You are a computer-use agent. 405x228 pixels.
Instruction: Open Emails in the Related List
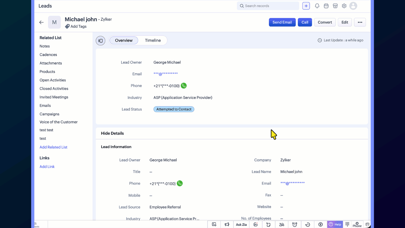(45, 105)
